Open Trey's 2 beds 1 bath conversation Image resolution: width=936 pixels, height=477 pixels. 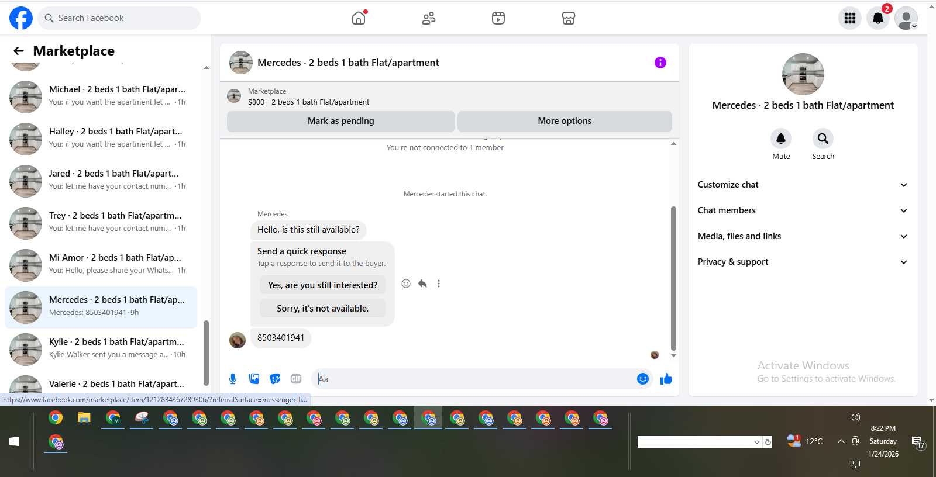(x=101, y=223)
